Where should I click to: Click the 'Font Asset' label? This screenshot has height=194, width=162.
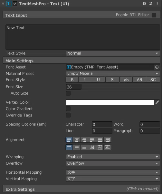click(x=16, y=67)
